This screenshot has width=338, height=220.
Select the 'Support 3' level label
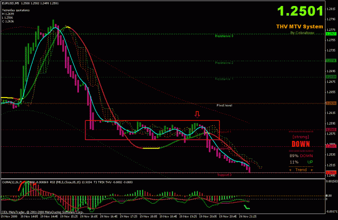(224, 174)
